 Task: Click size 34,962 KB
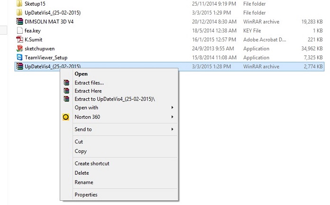(x=312, y=48)
